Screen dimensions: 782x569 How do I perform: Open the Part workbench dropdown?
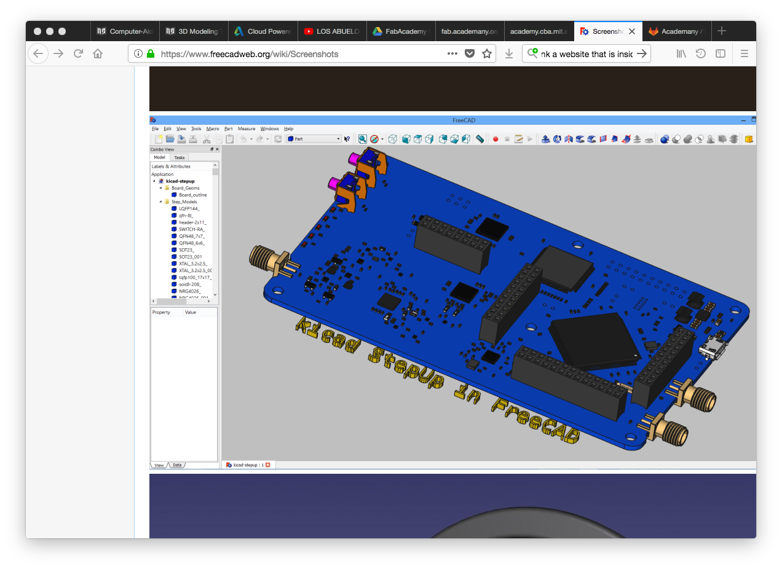coord(314,139)
